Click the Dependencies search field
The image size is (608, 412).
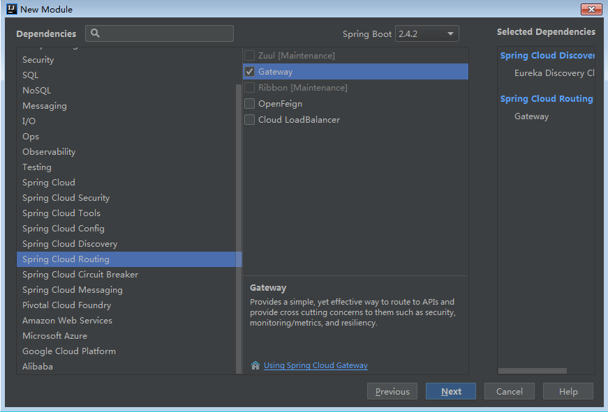161,33
